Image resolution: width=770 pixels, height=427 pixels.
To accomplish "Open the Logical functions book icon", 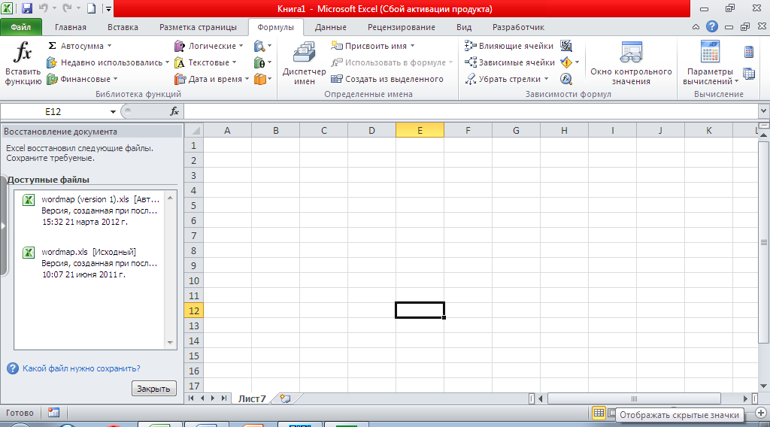I will pyautogui.click(x=180, y=46).
